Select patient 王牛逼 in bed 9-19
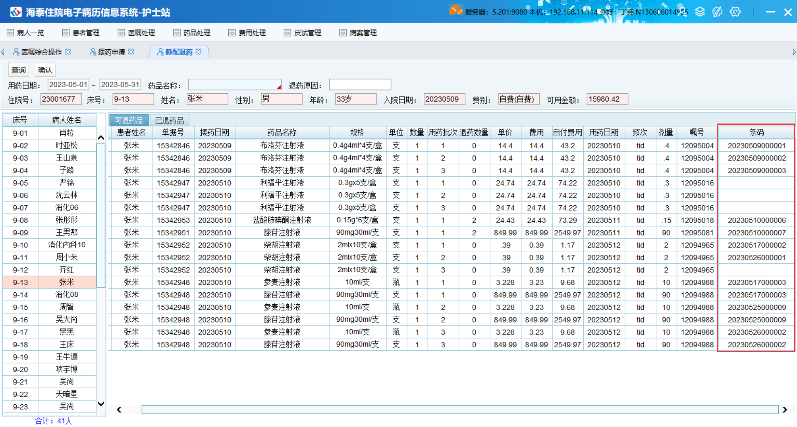This screenshot has height=427, width=797. coord(50,357)
